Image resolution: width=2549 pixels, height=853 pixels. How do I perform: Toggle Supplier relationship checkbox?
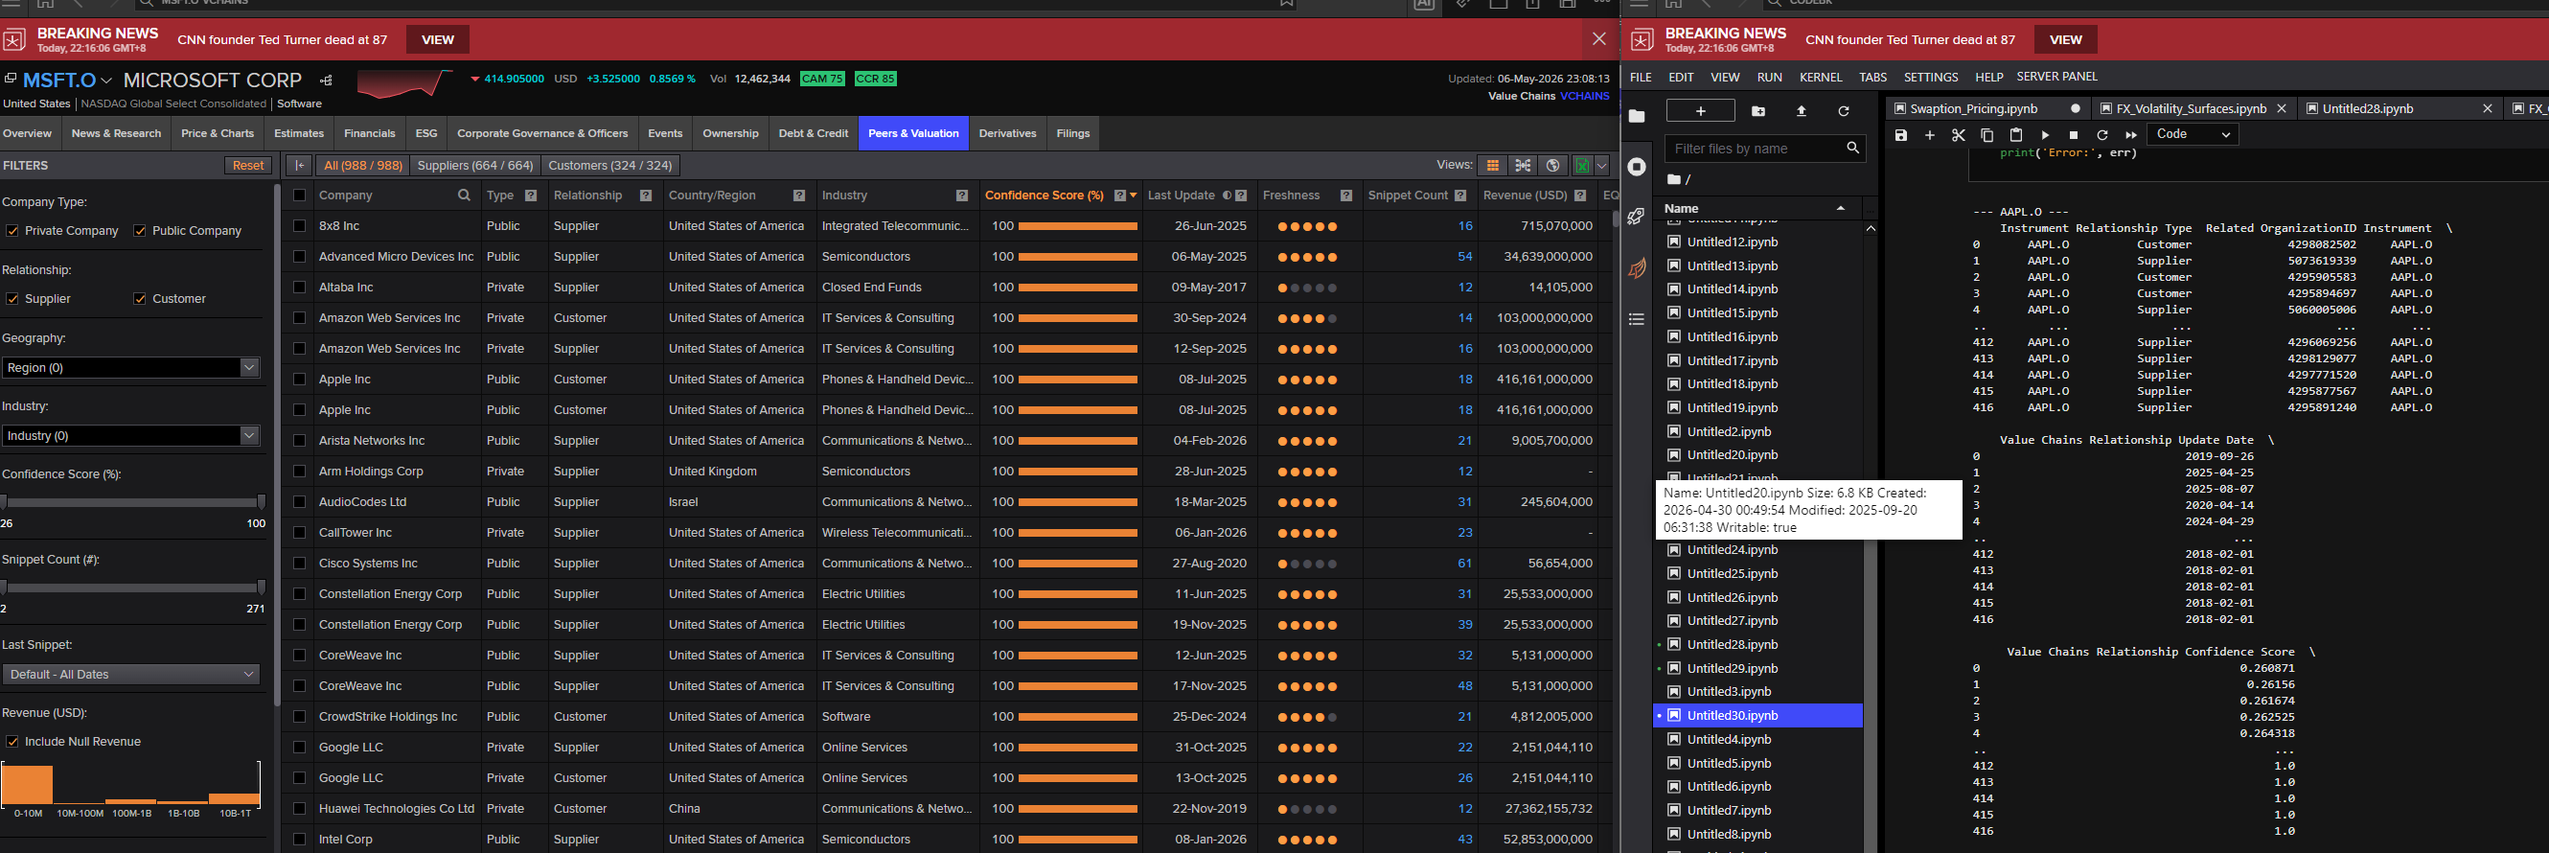11,299
